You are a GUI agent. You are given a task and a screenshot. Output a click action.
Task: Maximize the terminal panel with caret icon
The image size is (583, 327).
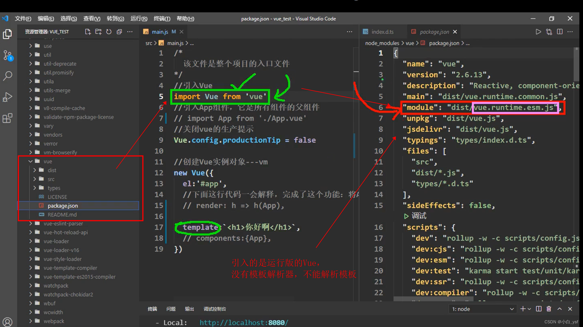click(x=559, y=309)
